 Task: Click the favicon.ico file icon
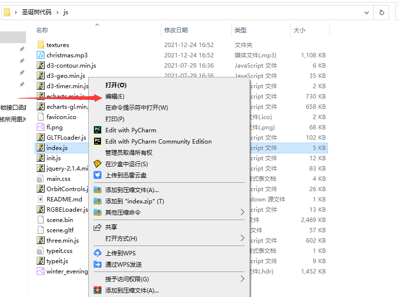pos(41,117)
